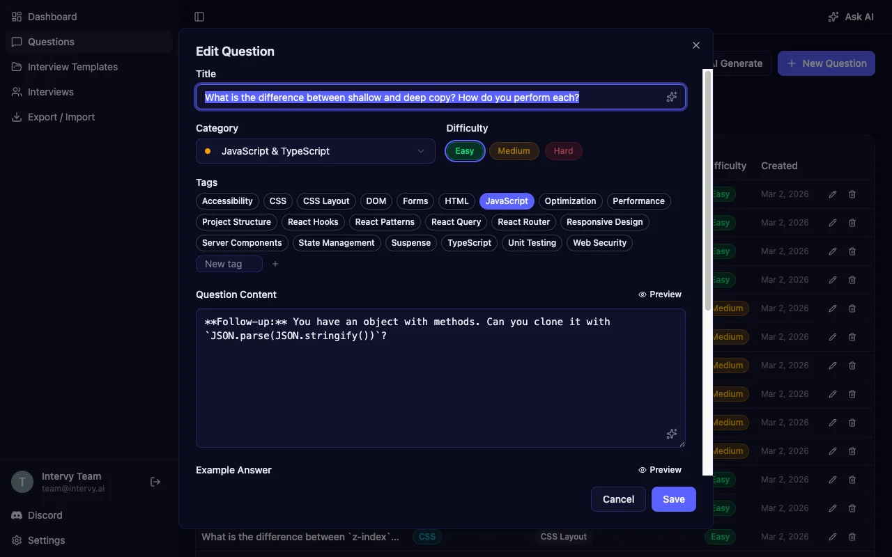
Task: Click the AI sparkle icon inside Question Content
Action: coord(671,433)
